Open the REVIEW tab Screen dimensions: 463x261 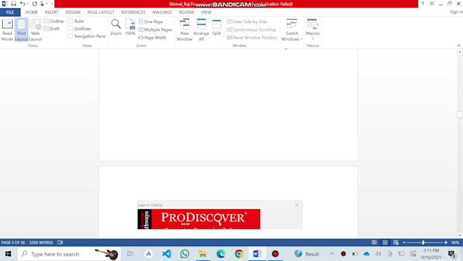tap(187, 12)
